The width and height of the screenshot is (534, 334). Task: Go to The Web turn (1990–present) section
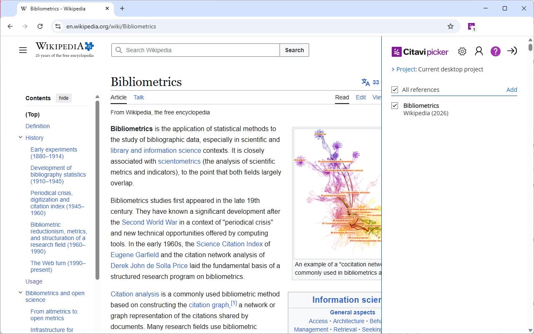click(58, 266)
